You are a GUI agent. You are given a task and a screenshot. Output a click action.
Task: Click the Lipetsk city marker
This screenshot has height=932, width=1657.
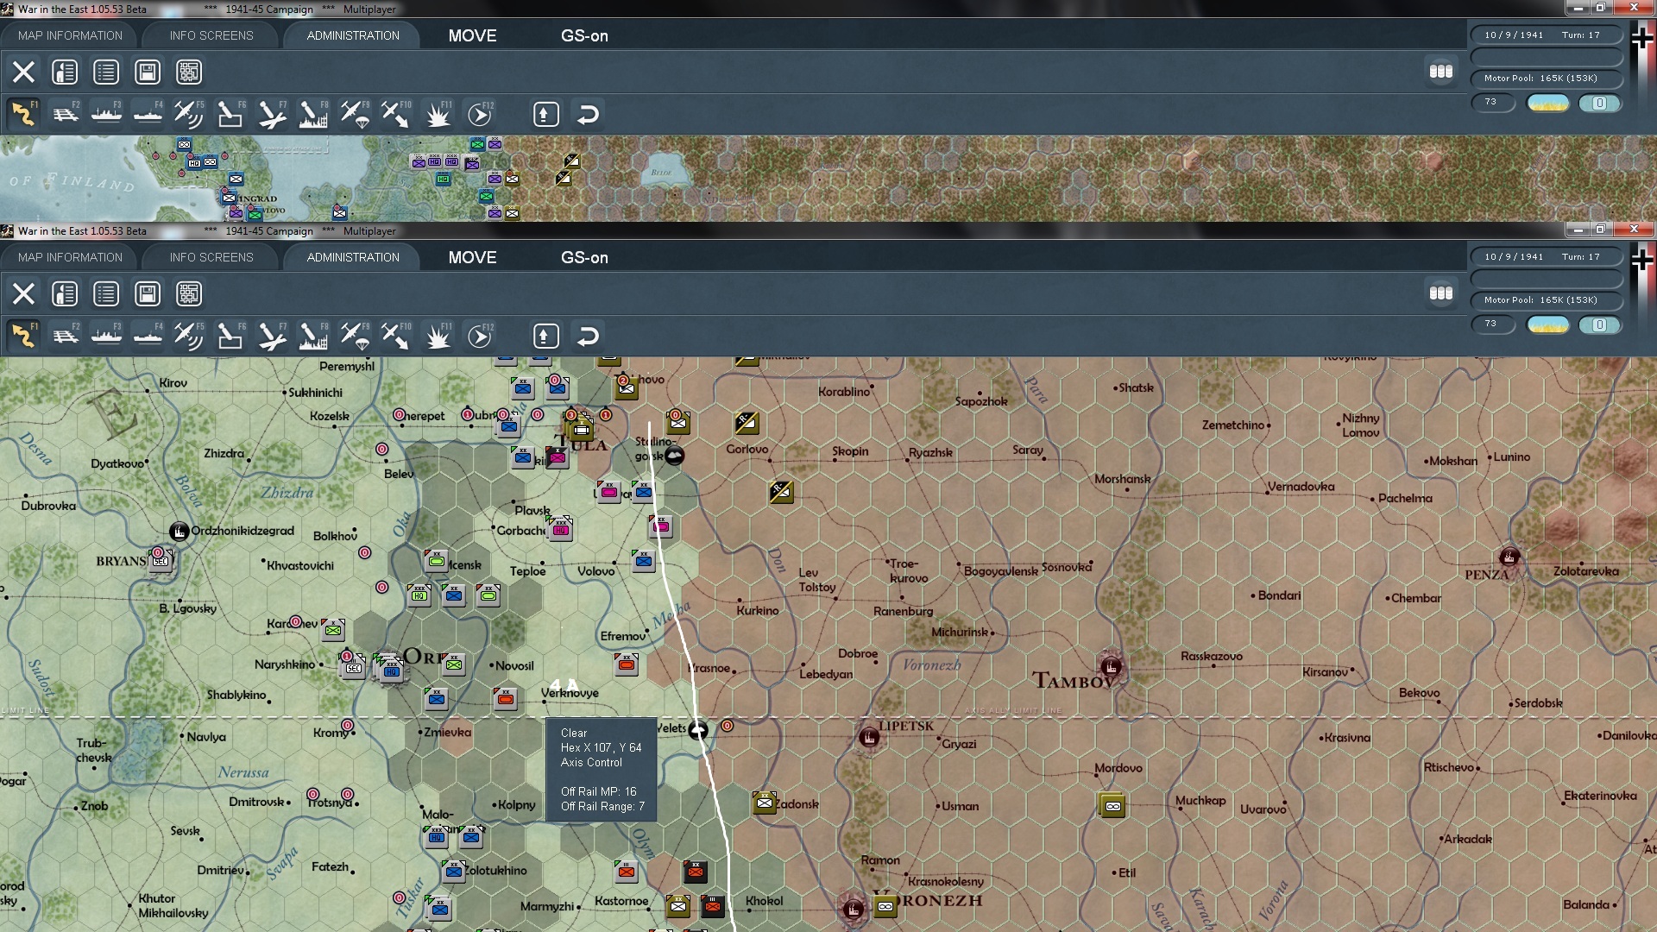tap(869, 738)
